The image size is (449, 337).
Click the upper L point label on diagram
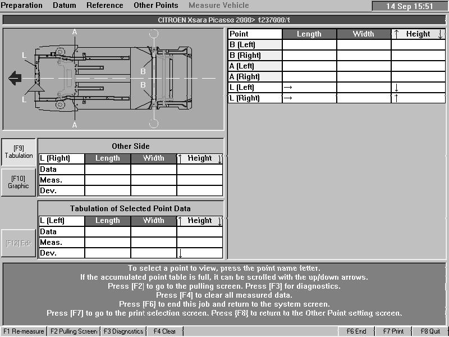(24, 55)
